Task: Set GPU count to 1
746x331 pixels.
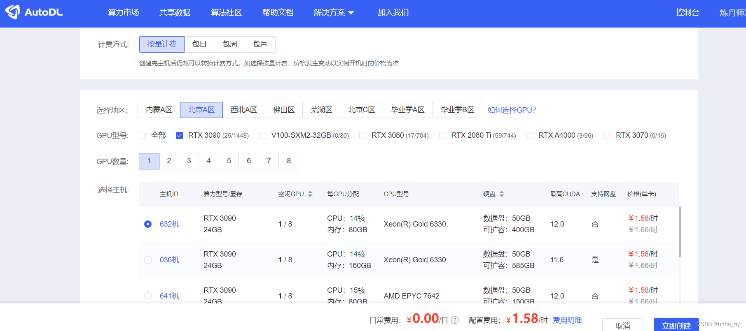Action: pos(149,161)
